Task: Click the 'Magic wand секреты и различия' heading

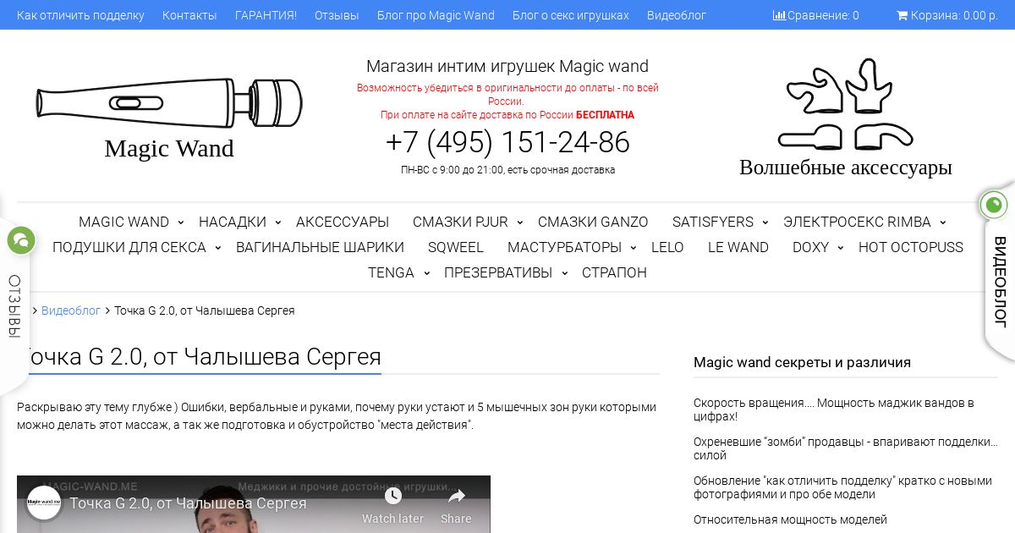Action: coord(802,362)
